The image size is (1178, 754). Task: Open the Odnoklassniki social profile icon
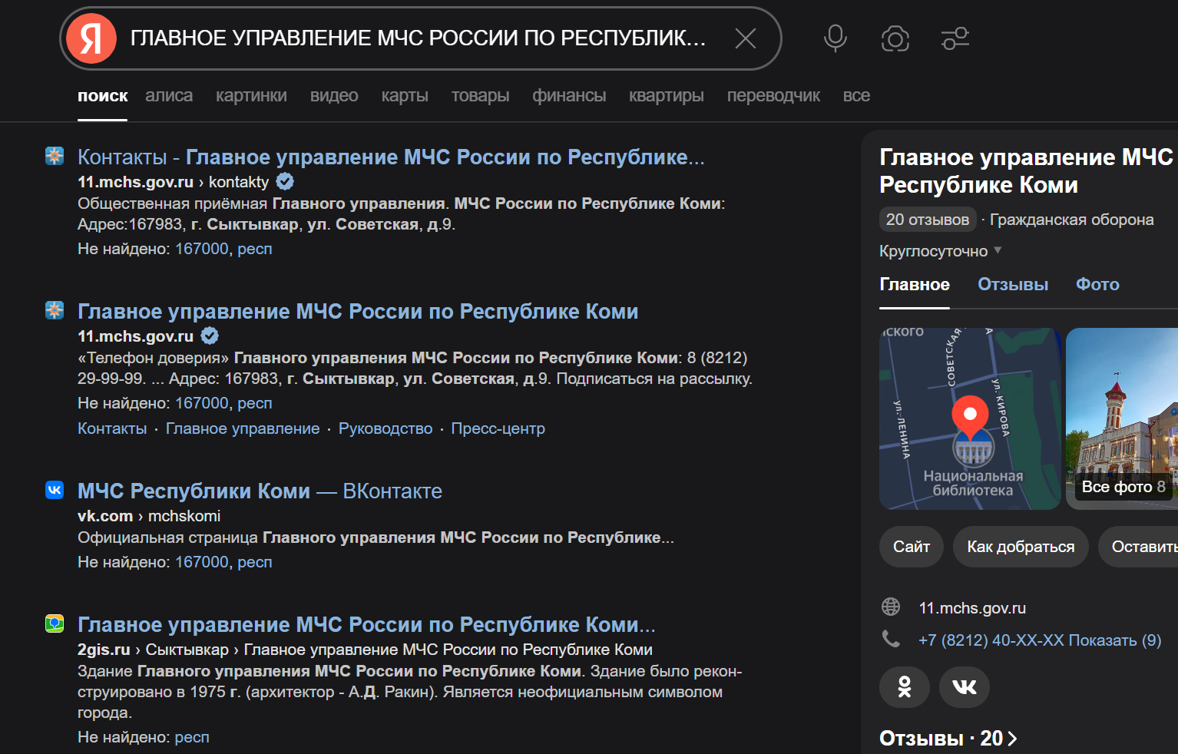(x=904, y=686)
